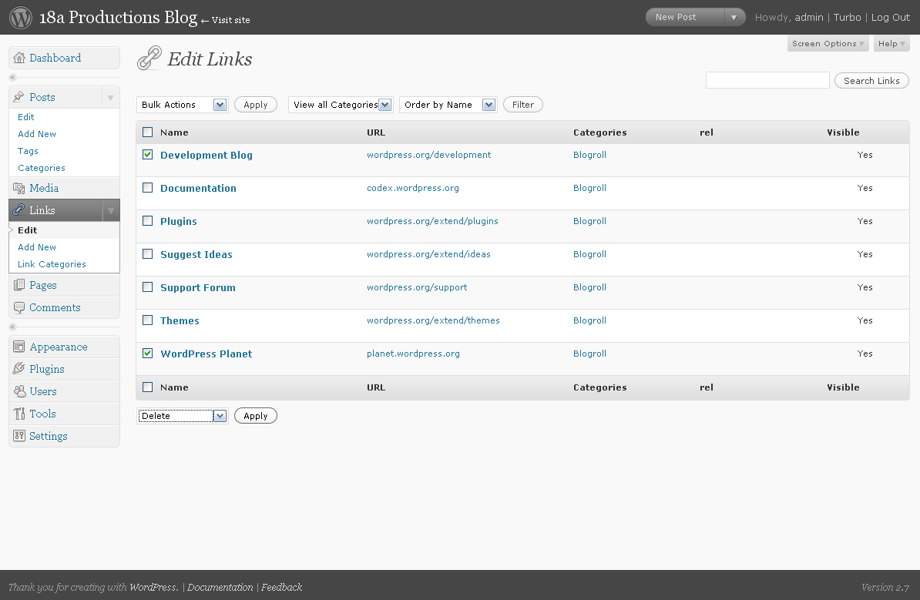
Task: Open Tags under Posts menu
Action: click(x=28, y=151)
